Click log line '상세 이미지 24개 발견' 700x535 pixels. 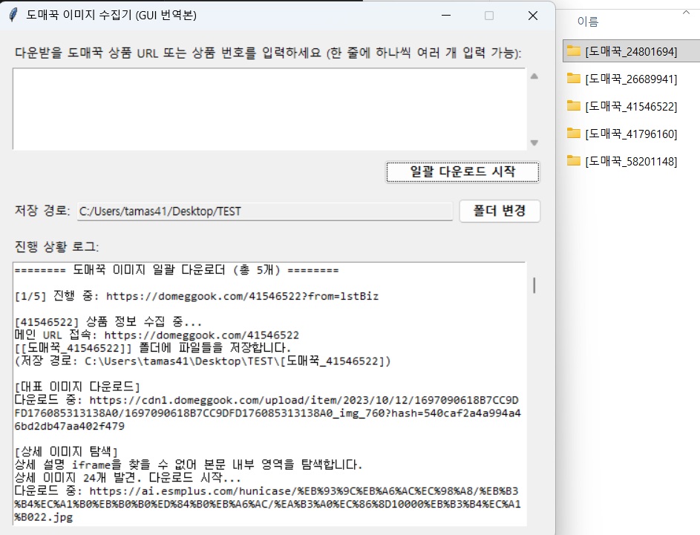click(128, 478)
